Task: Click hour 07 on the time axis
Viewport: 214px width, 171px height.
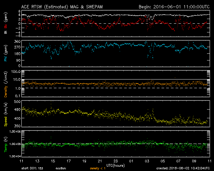Action: [178, 161]
